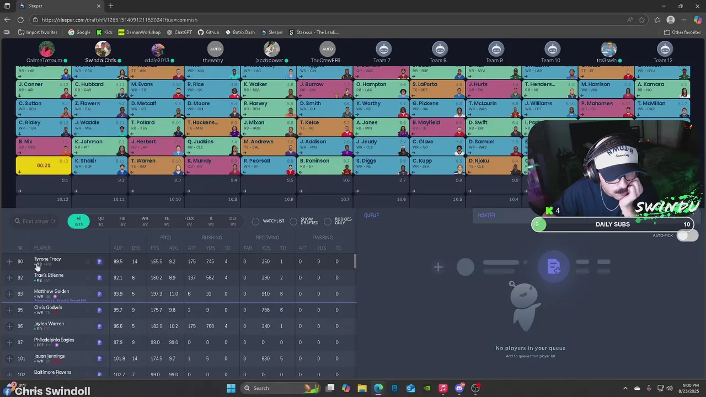Image resolution: width=706 pixels, height=397 pixels.
Task: Switch to the Queue tab
Action: click(x=371, y=216)
